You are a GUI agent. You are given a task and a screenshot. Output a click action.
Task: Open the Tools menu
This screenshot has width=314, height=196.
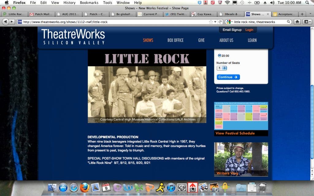click(108, 2)
